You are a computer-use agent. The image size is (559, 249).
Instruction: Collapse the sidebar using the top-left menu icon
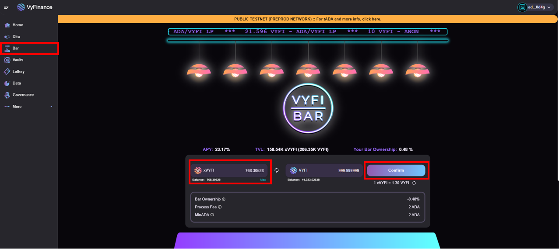click(x=6, y=7)
